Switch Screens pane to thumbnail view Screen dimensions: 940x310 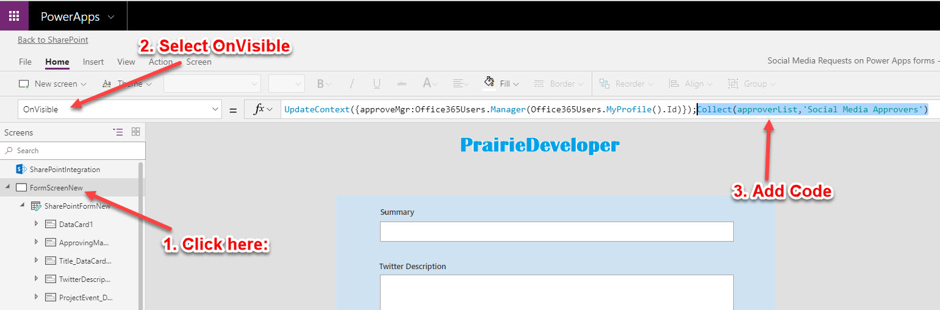[135, 132]
